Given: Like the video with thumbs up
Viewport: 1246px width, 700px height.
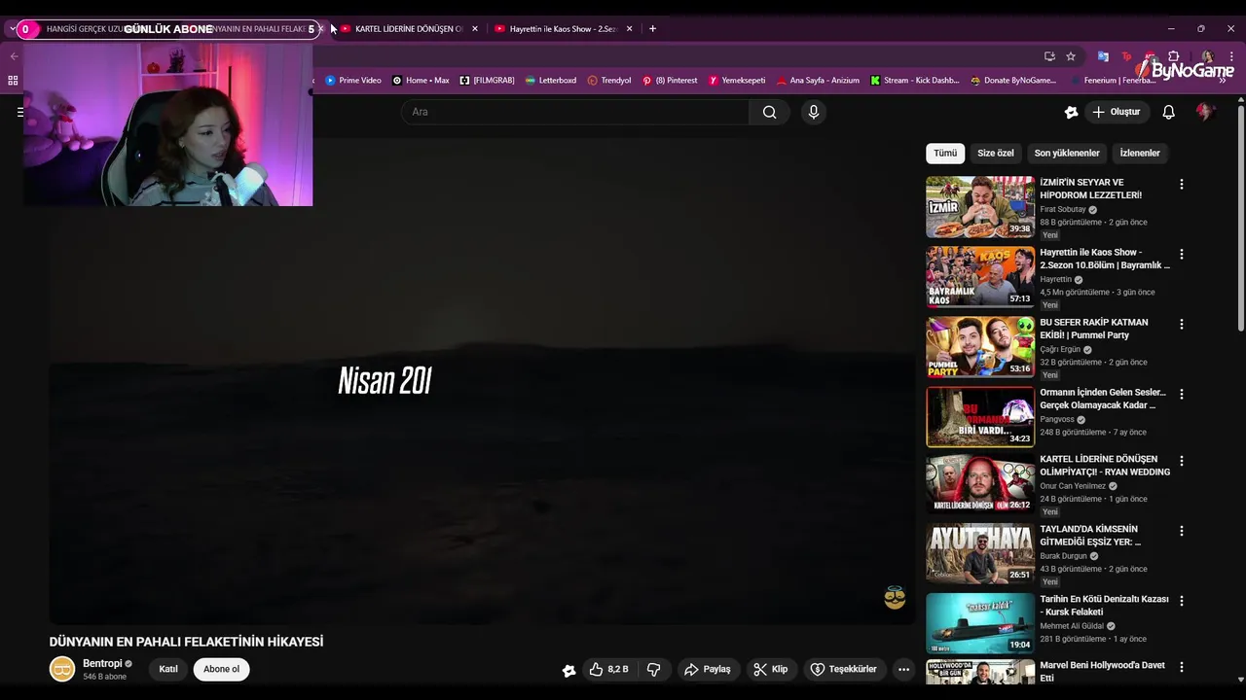Looking at the screenshot, I should tap(609, 669).
